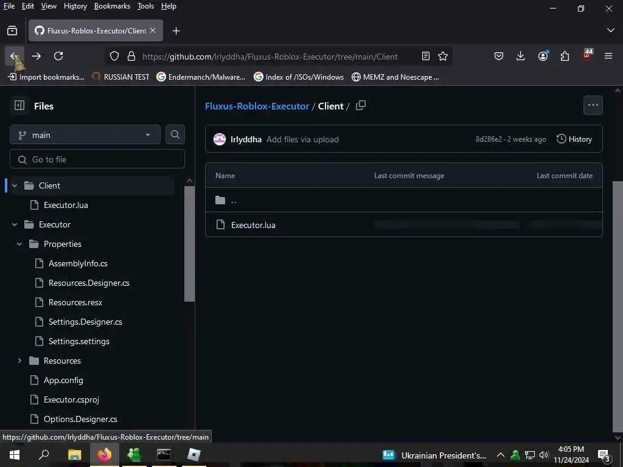Search this repository using magnifier button
Screen dimensions: 623x467
pyautogui.click(x=175, y=134)
